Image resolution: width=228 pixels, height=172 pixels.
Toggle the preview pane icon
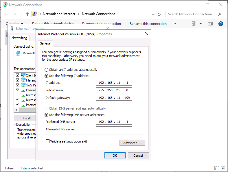click(x=210, y=24)
